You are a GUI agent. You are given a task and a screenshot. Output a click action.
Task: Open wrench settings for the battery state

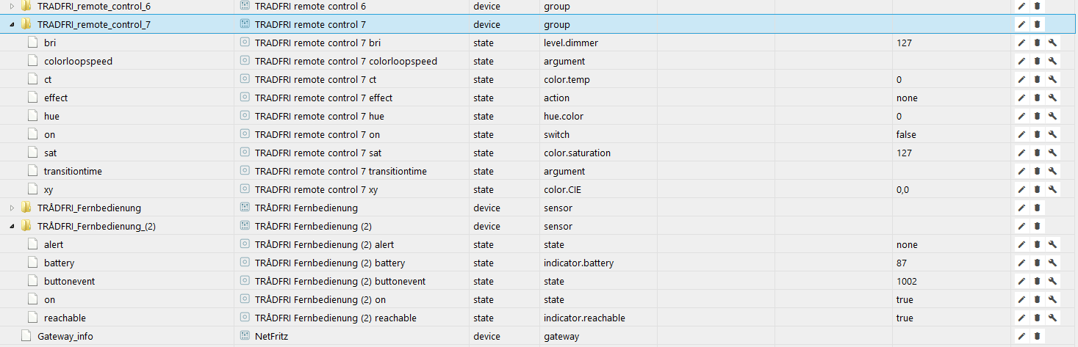click(x=1052, y=263)
